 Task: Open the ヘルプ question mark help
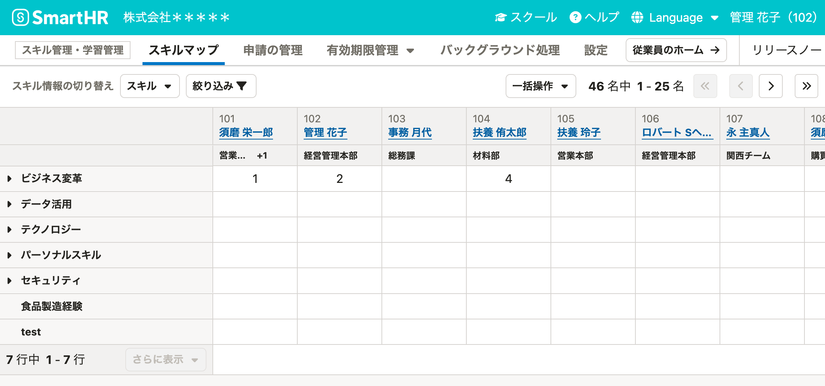(x=594, y=17)
